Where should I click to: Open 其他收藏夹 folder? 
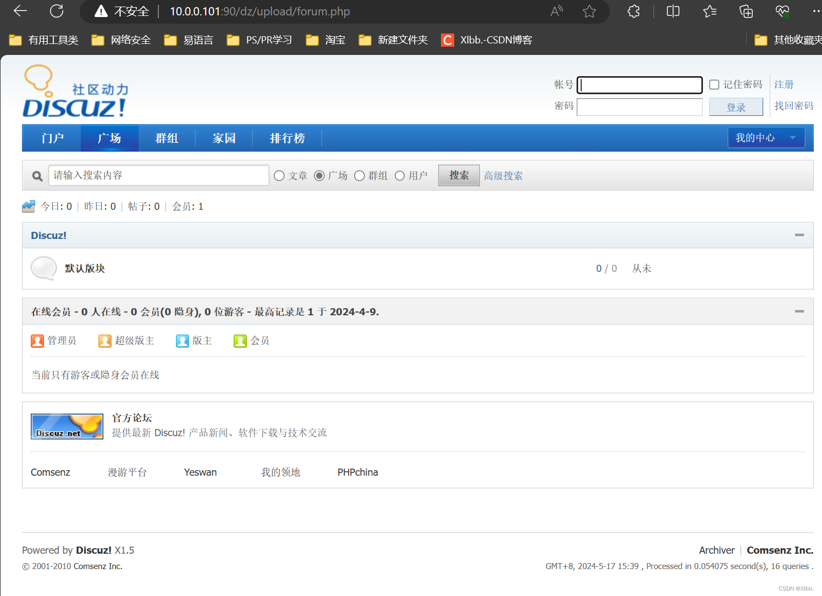tap(788, 40)
